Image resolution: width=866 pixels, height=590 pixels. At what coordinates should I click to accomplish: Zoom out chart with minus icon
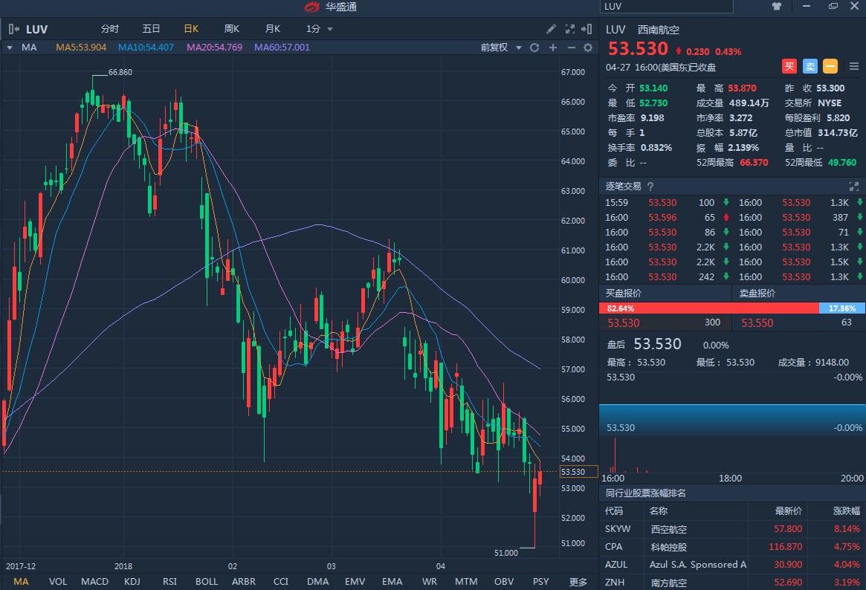(x=571, y=48)
